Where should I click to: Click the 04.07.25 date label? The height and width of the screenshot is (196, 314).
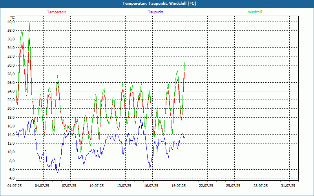[x=42, y=186]
